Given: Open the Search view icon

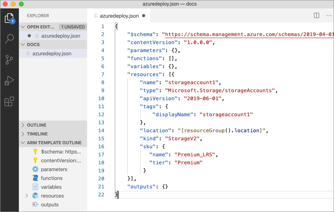Looking at the screenshot, I should pyautogui.click(x=9, y=39).
